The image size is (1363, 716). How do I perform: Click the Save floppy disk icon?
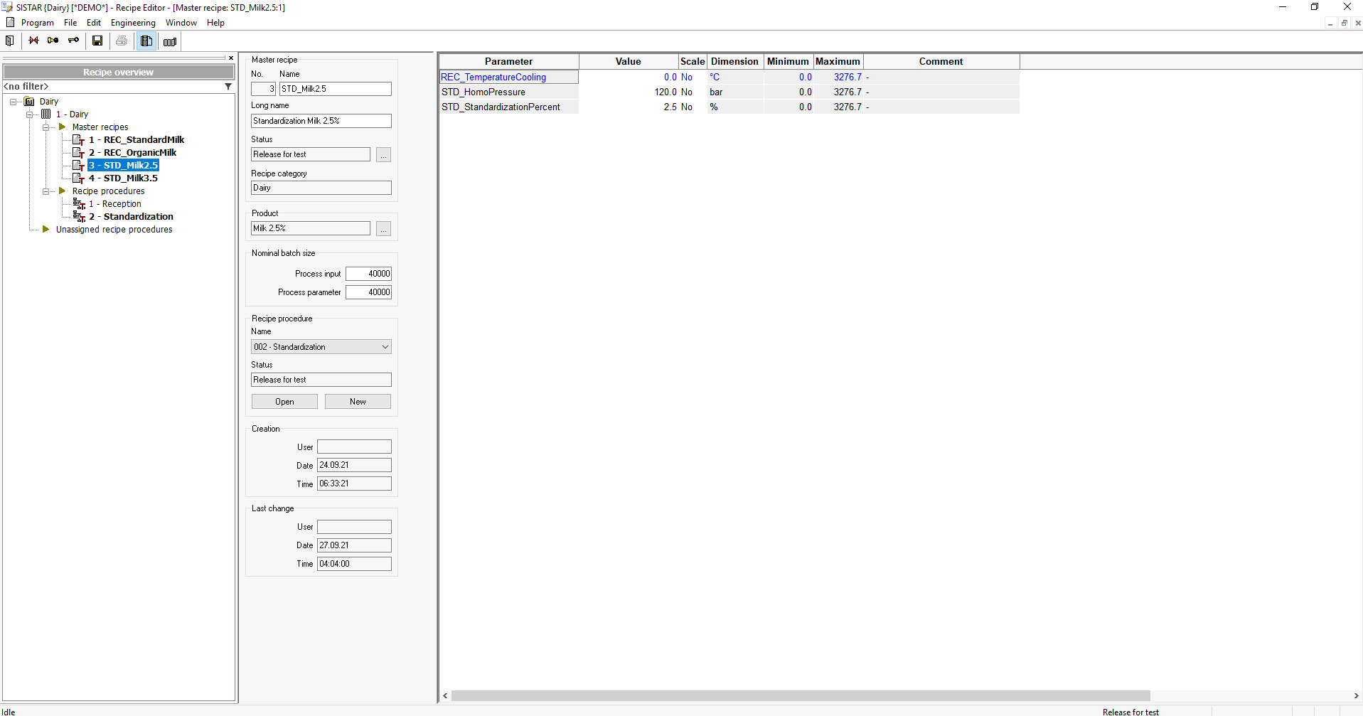pyautogui.click(x=97, y=41)
